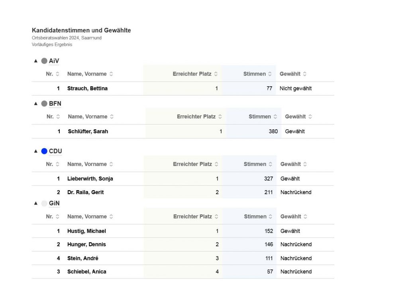The height and width of the screenshot is (298, 408).
Task: Collapse the GiN candidate list
Action: [36, 204]
